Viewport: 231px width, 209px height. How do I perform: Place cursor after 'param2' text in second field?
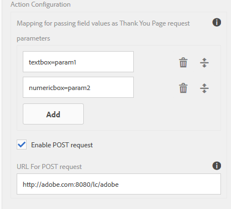[x=91, y=88]
